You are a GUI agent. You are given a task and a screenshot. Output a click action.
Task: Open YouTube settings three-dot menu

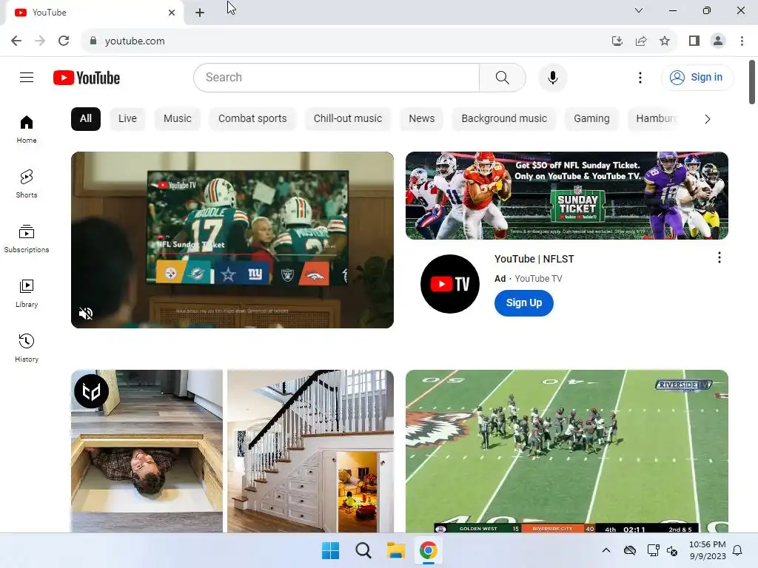(640, 77)
